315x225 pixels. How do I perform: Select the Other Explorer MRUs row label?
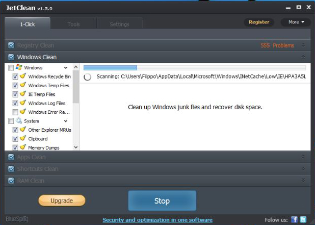tap(49, 130)
